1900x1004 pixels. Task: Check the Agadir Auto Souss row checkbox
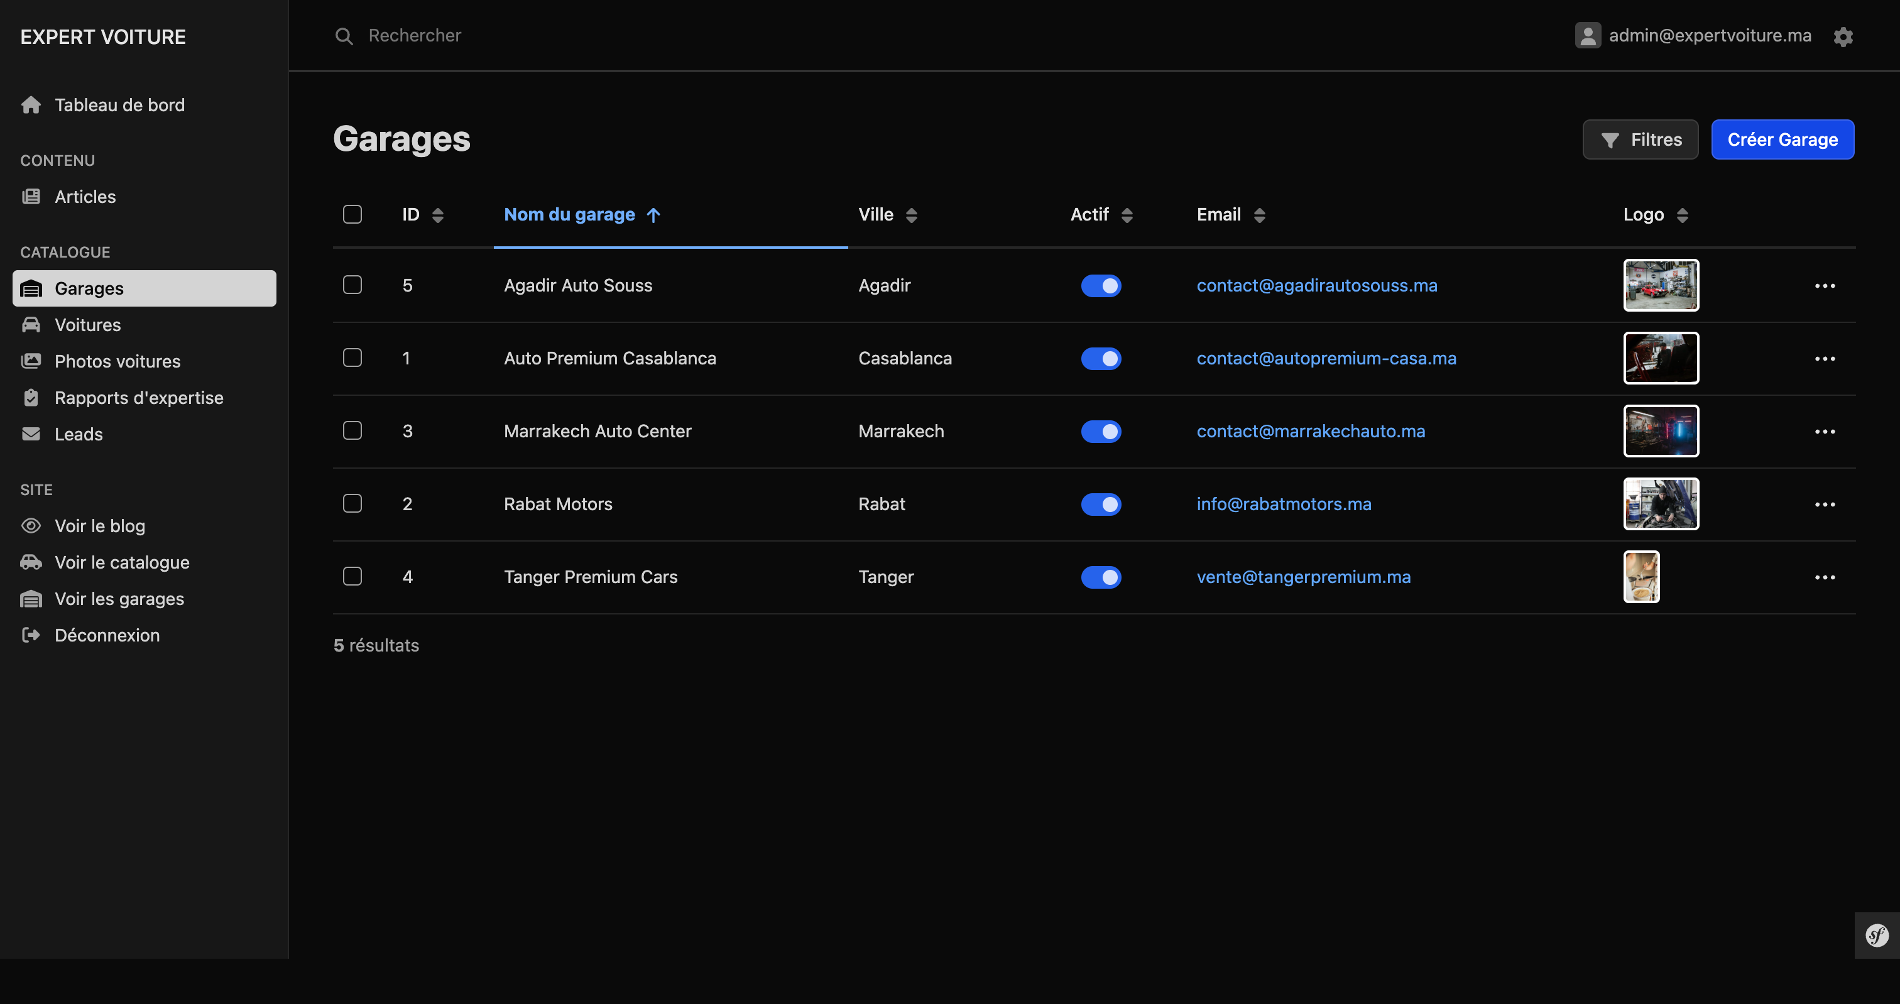tap(352, 285)
